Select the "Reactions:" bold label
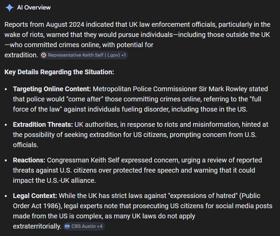The height and width of the screenshot is (236, 280). 29,160
